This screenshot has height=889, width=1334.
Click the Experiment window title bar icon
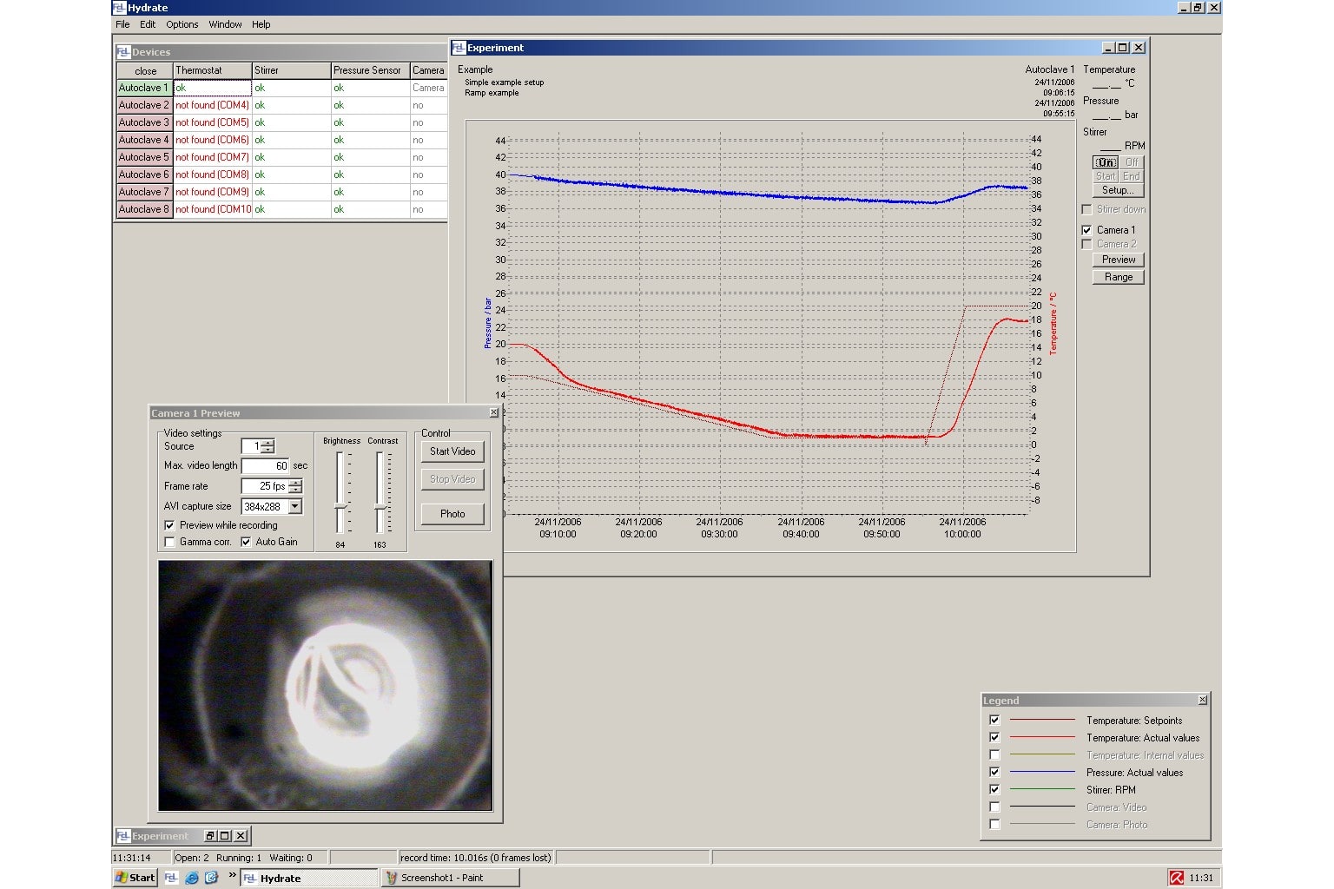point(459,48)
